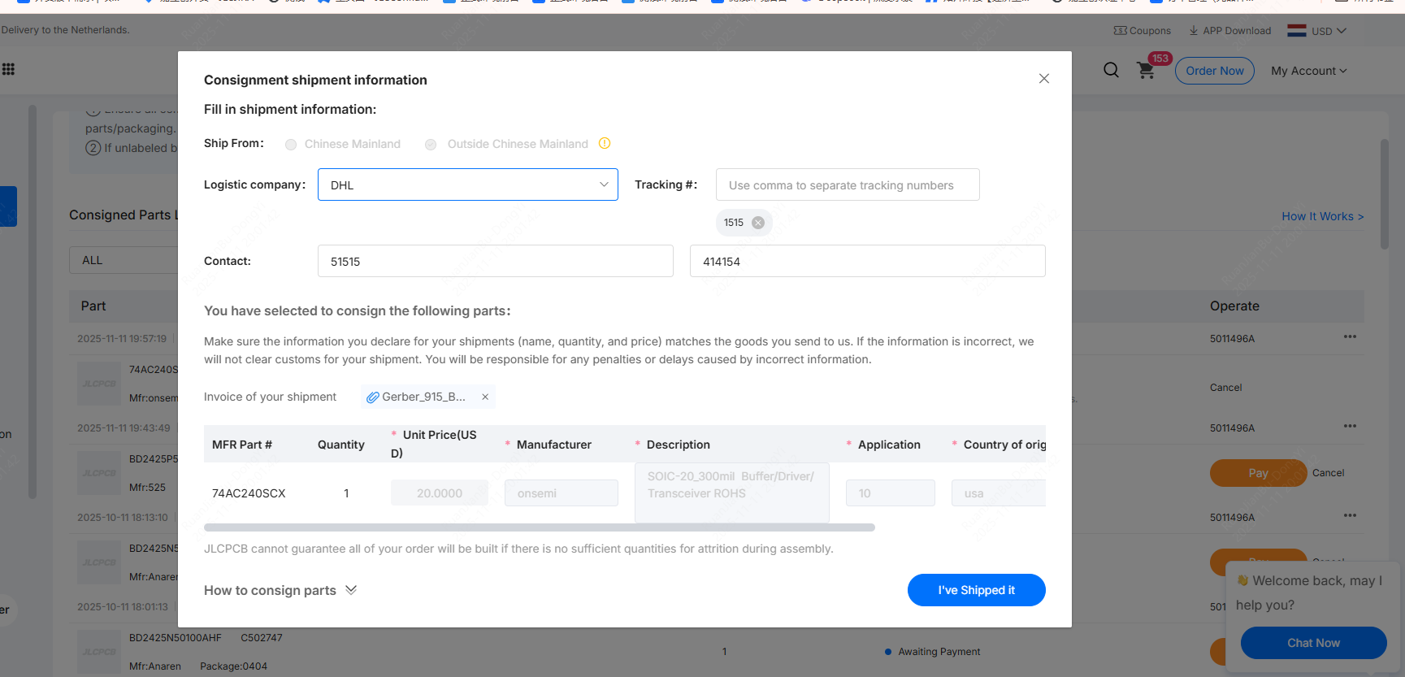The width and height of the screenshot is (1405, 677).
Task: Select Outside Chinese Mainland radio option
Action: 431,145
